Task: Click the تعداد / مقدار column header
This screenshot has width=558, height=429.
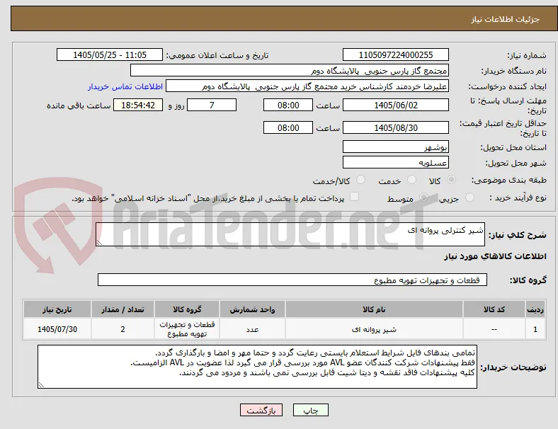Action: [123, 309]
